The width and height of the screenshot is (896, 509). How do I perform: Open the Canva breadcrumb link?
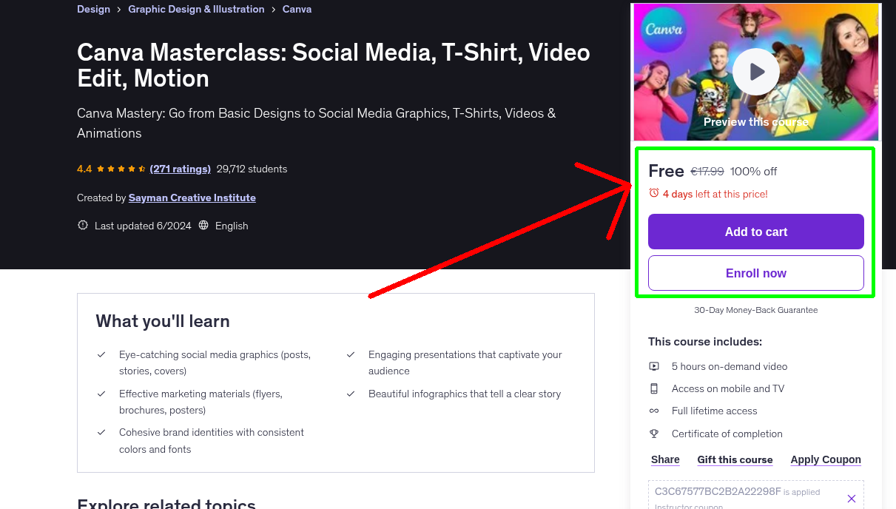(x=297, y=9)
